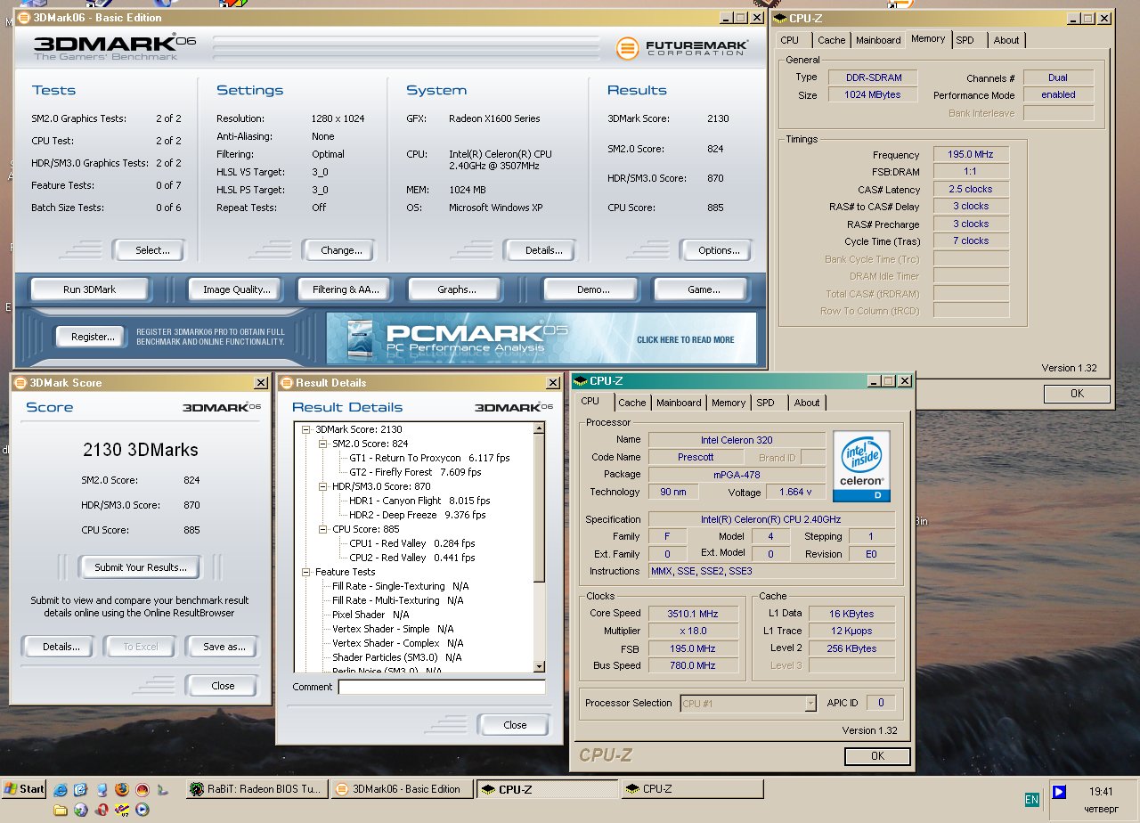Collapse the Feature Tests tree node
The width and height of the screenshot is (1140, 823).
pos(306,572)
